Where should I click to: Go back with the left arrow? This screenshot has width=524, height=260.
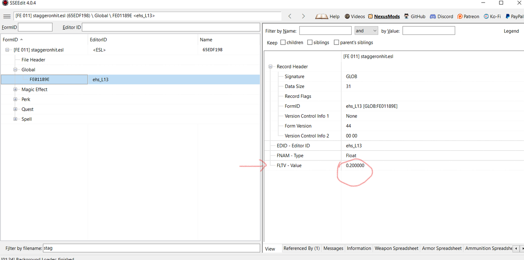pos(290,16)
